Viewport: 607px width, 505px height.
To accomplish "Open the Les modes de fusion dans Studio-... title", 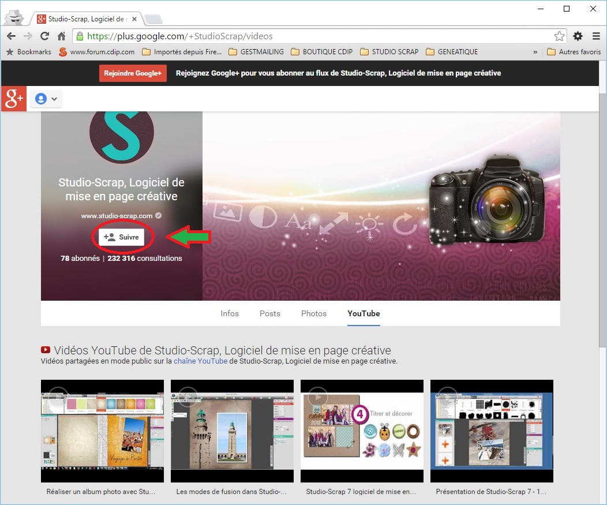I will click(231, 492).
